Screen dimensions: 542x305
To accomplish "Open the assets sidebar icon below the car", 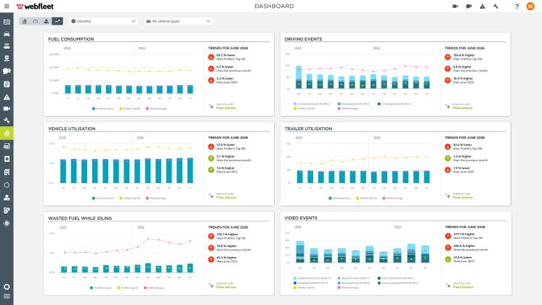I will tap(7, 46).
